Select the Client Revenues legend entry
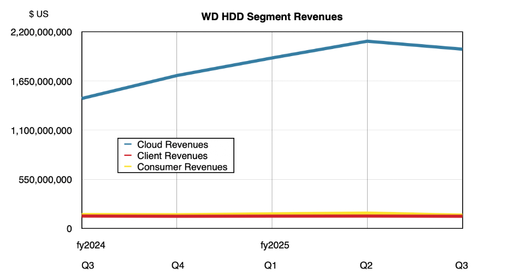 166,156
